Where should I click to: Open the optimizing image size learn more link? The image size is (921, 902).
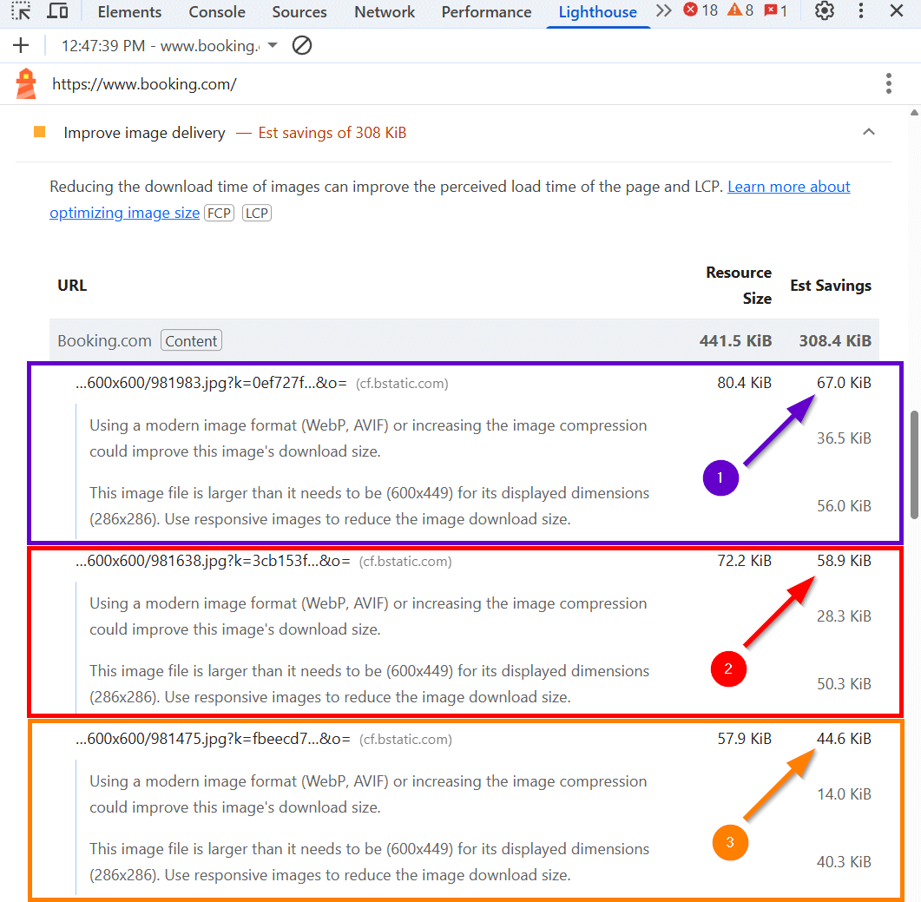[124, 212]
